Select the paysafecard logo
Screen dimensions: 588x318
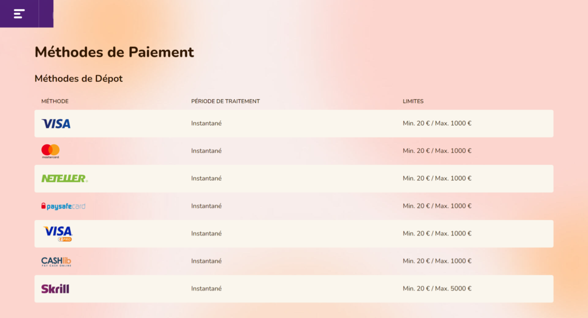[x=63, y=206]
